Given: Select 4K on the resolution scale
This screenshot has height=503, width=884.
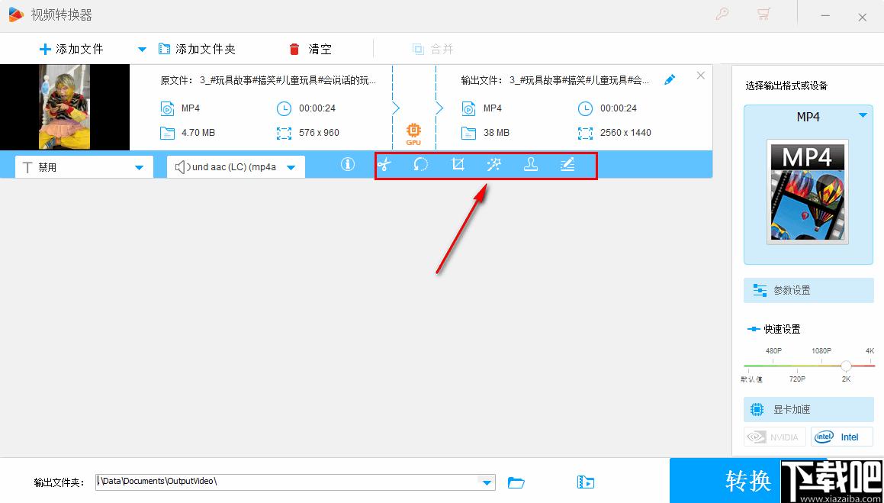Looking at the screenshot, I should 870,351.
